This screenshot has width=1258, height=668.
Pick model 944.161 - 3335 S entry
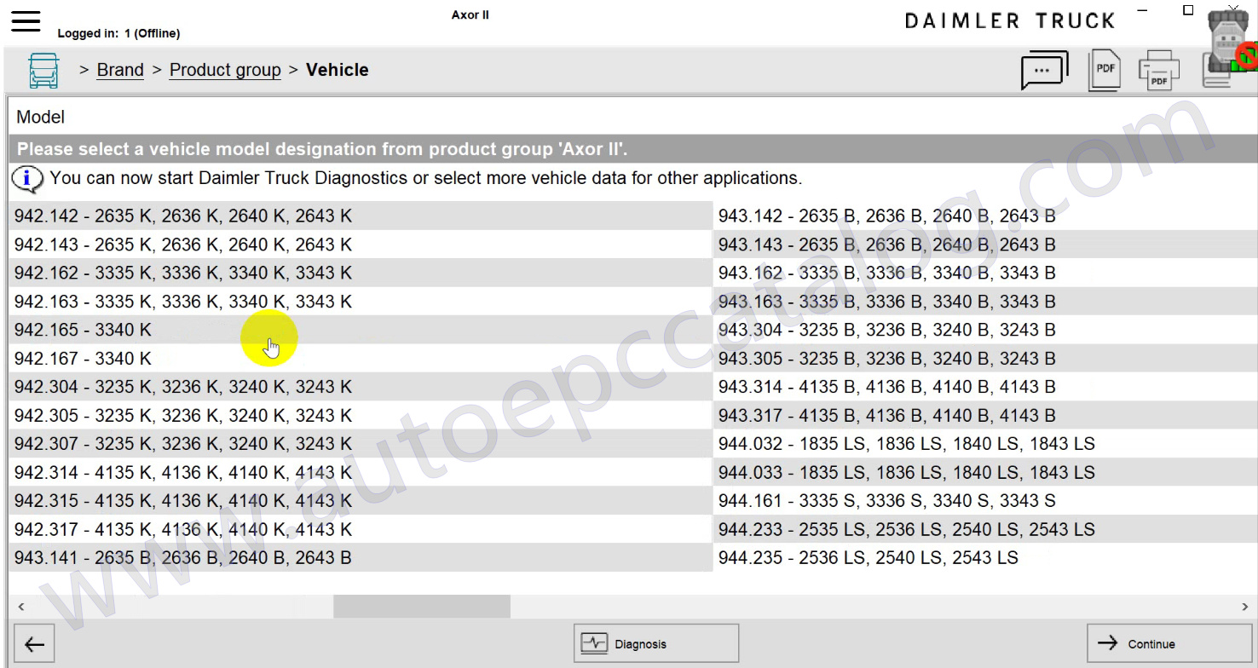(x=886, y=501)
